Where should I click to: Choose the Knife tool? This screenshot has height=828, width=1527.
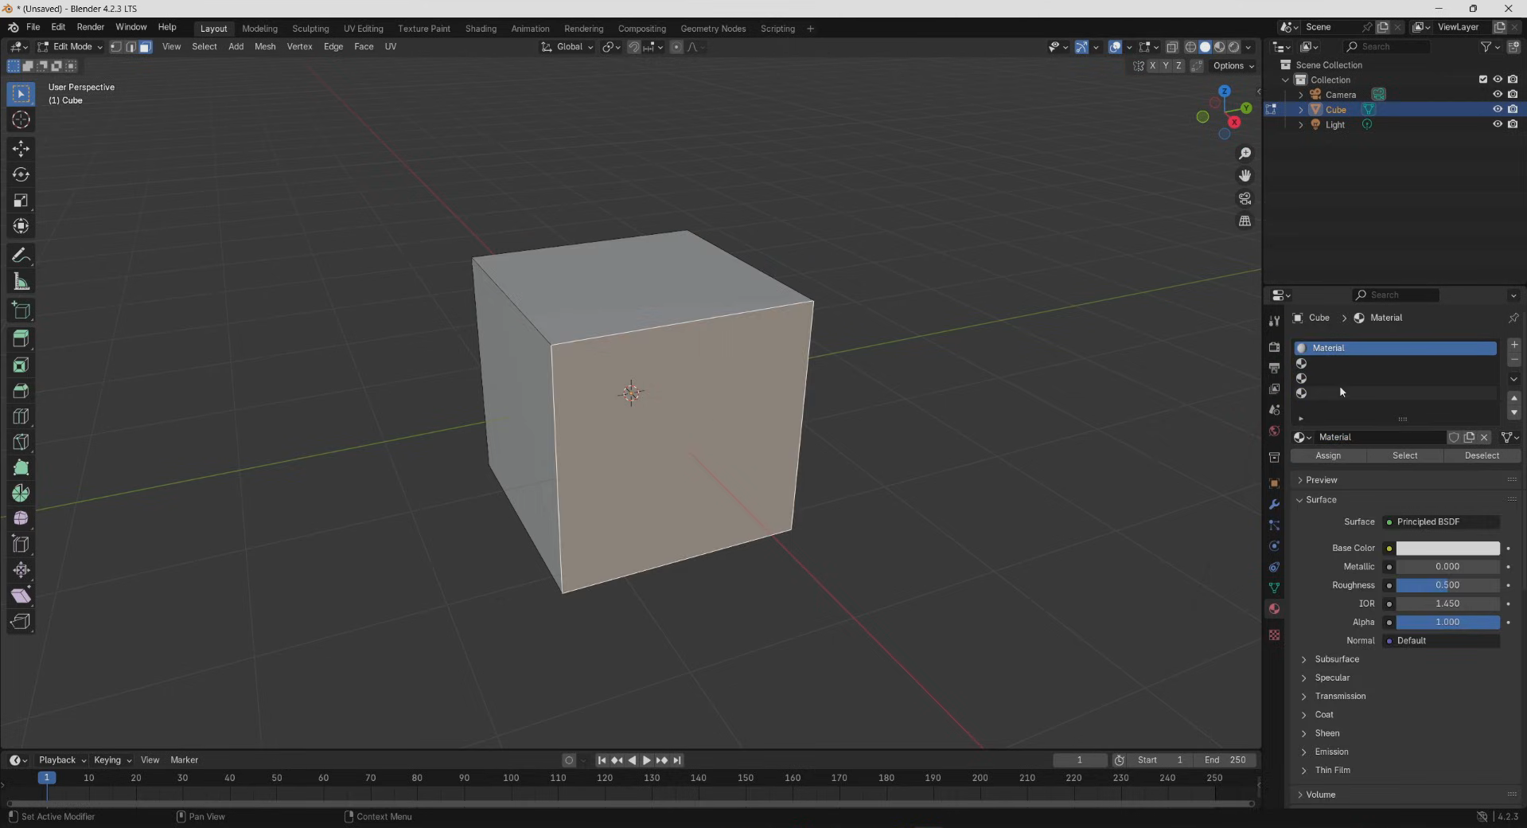click(x=21, y=442)
